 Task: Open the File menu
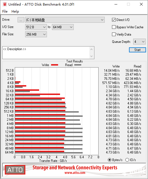(5, 11)
